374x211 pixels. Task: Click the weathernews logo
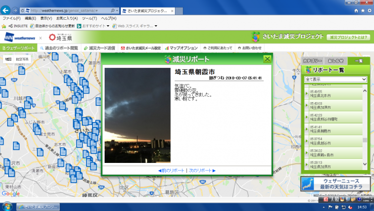point(20,37)
